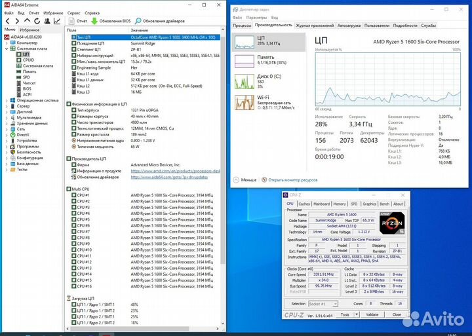Open the AMD product information link
The image size is (472, 336).
(176, 171)
